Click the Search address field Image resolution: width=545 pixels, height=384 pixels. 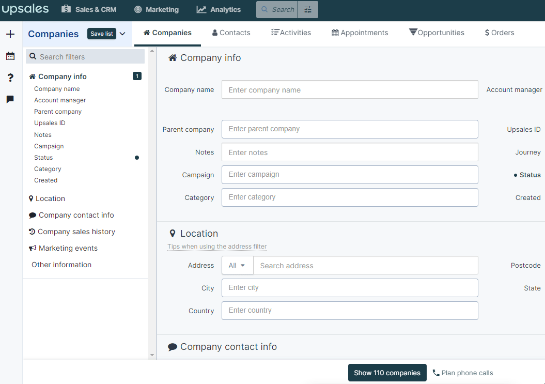click(x=366, y=266)
